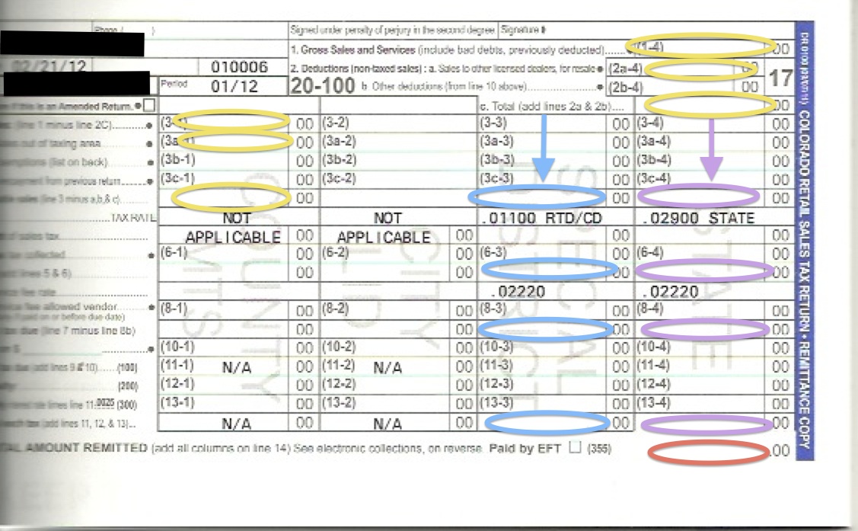Click the (3b-4) field
Screen dimensions: 858x531
pyautogui.click(x=700, y=161)
